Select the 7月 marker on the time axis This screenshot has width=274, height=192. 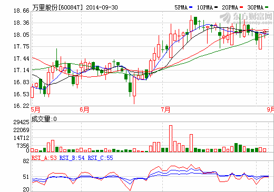pyautogui.click(x=165, y=110)
